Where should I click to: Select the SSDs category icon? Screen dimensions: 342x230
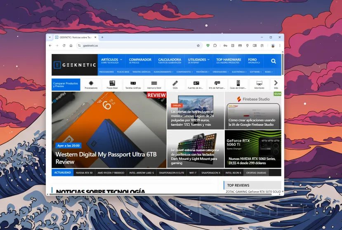pyautogui.click(x=175, y=84)
